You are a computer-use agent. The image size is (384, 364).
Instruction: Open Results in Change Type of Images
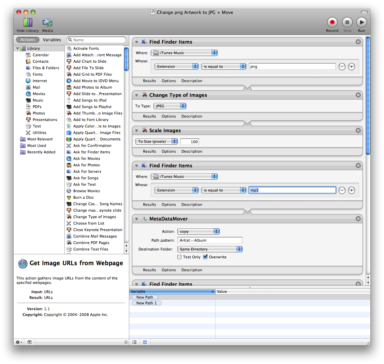click(149, 116)
